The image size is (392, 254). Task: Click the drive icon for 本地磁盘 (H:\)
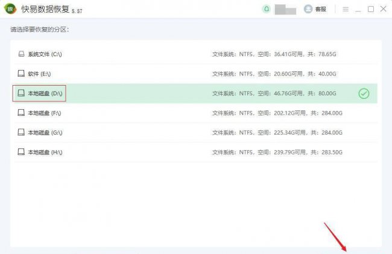point(21,152)
